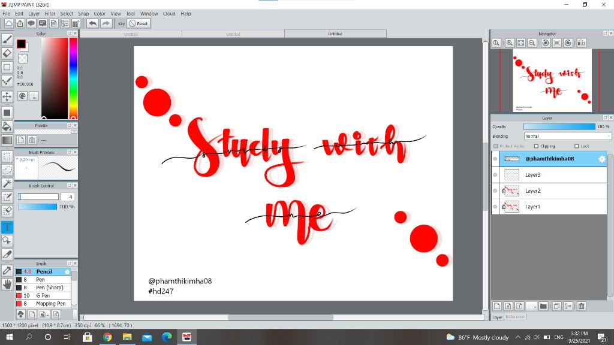614x345 pixels.
Task: Open Google Chrome from taskbar
Action: (x=107, y=337)
